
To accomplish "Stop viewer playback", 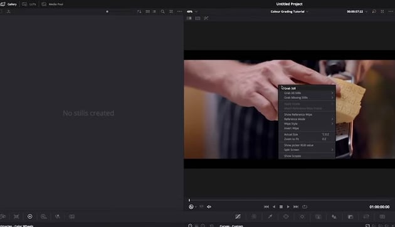I will point(281,206).
